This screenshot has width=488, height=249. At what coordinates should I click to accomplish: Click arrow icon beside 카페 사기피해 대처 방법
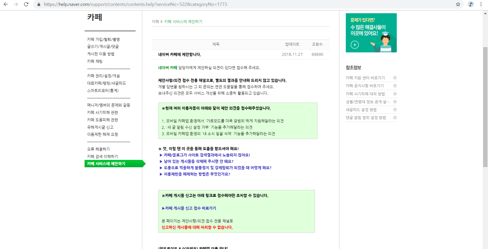click(x=395, y=94)
